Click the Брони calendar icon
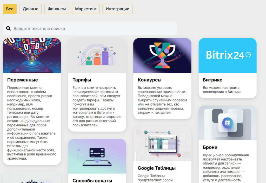The height and width of the screenshot is (183, 266). tap(228, 123)
